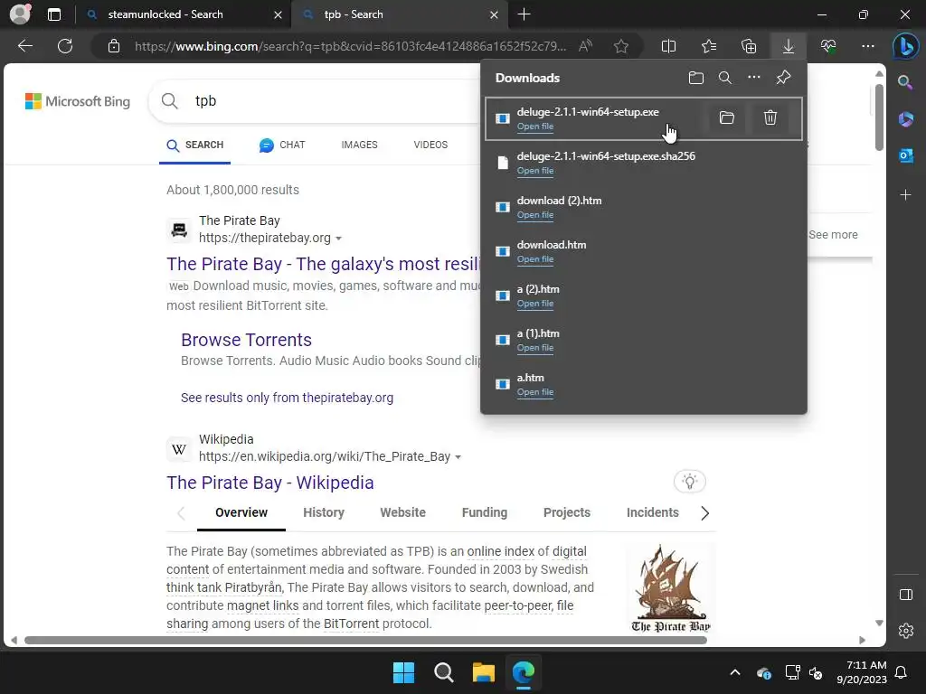This screenshot has height=694, width=926.
Task: Open Edge Settings and more menu
Action: click(x=867, y=46)
